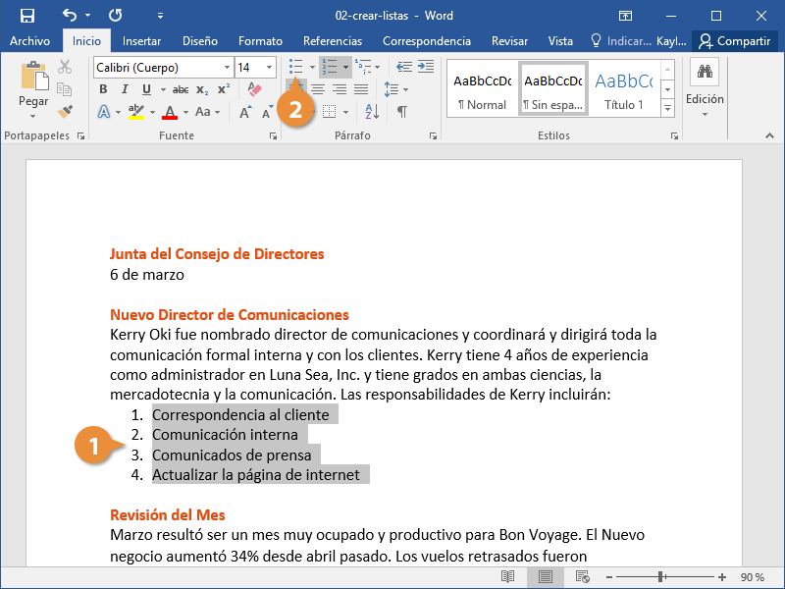Undo the last action
The image size is (785, 589).
coord(70,16)
